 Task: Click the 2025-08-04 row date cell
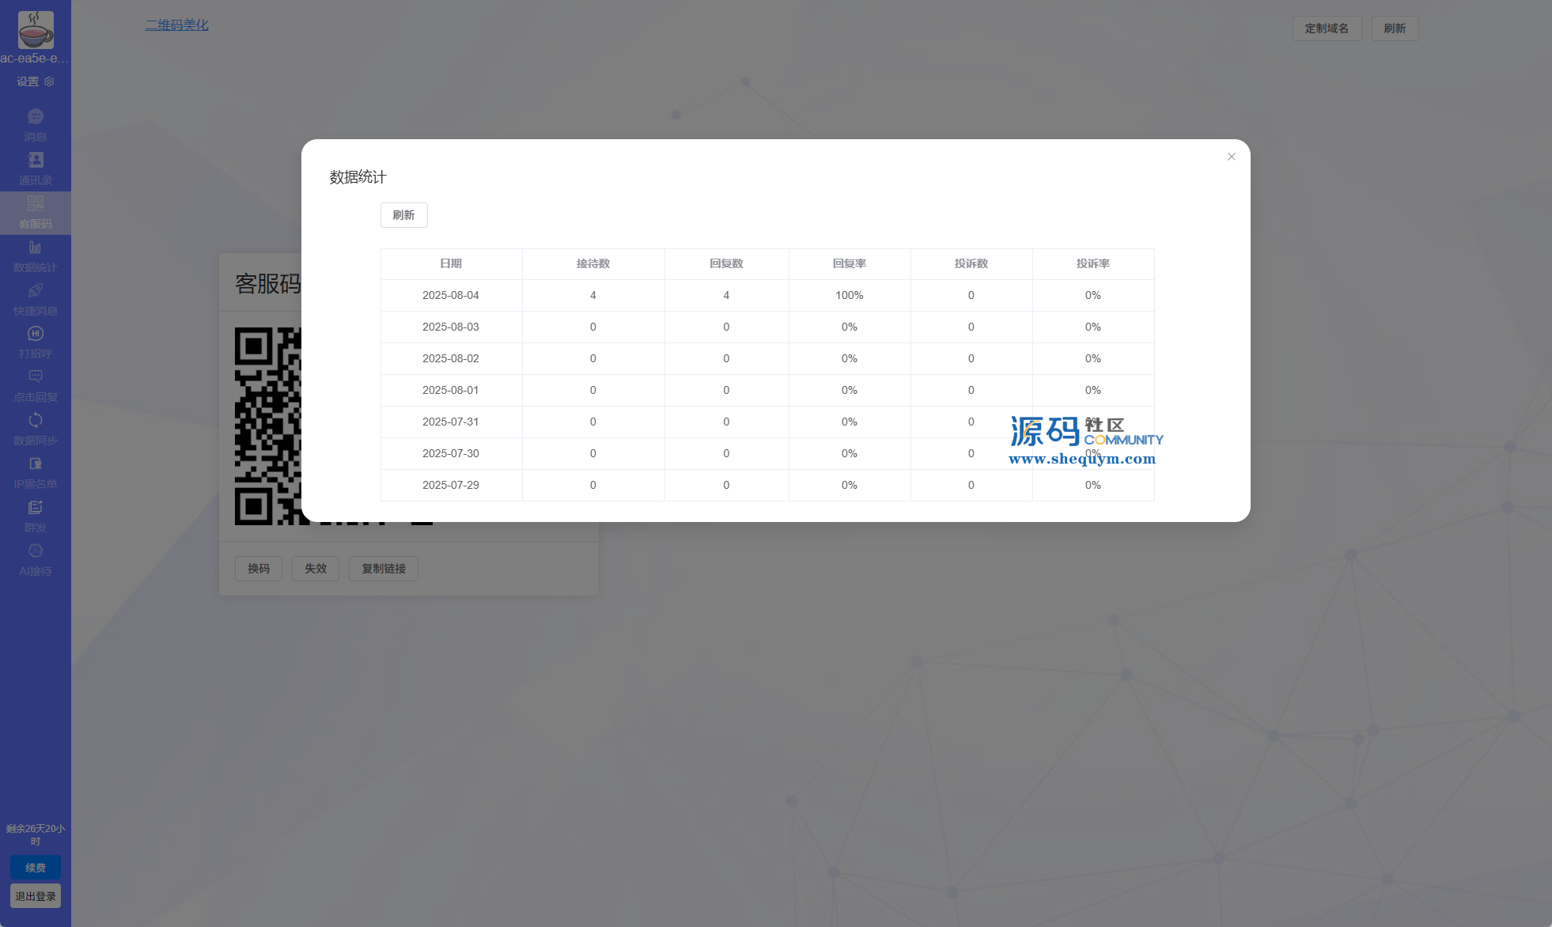tap(451, 295)
